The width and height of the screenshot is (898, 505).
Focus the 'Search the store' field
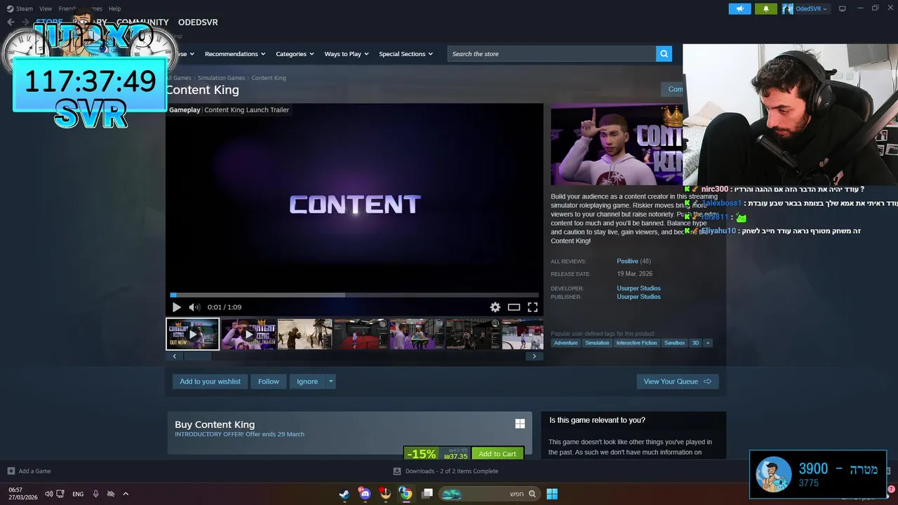[551, 54]
